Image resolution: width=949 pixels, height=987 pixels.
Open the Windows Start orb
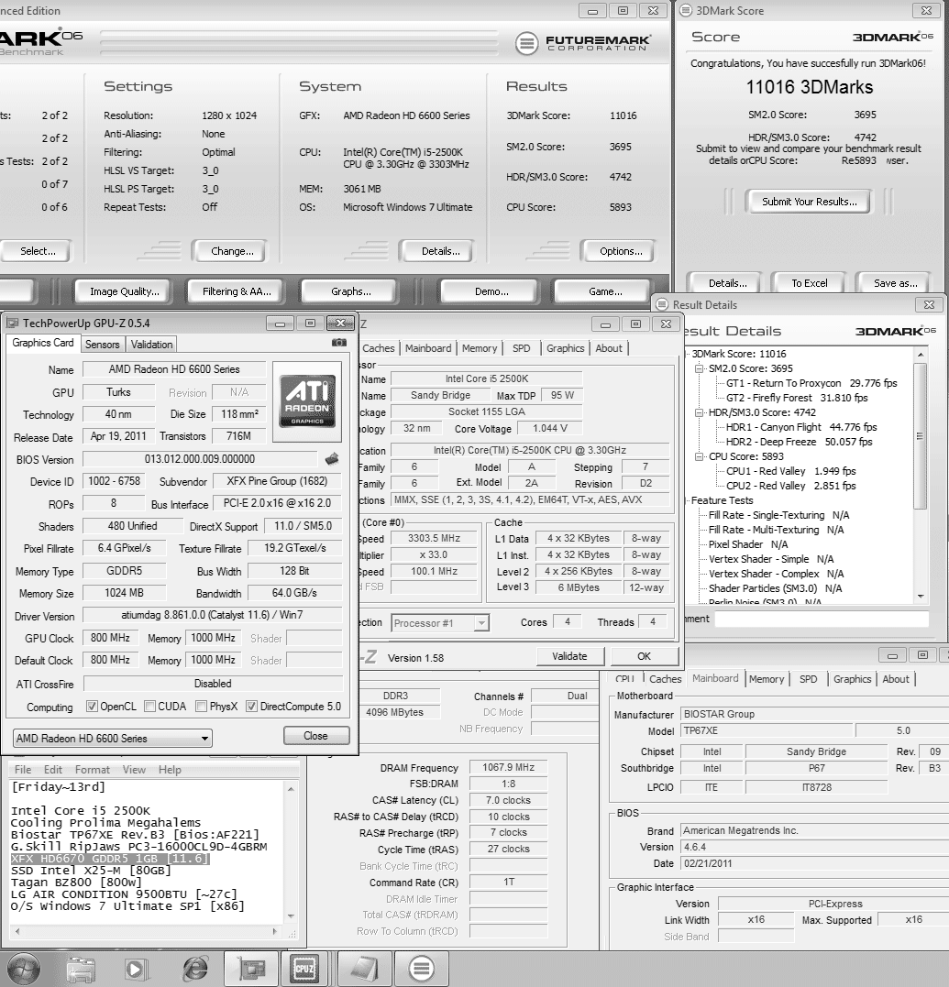(24, 968)
